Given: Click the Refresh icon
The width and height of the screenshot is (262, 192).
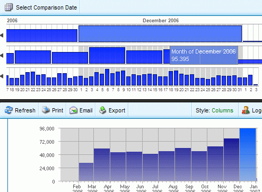Looking at the screenshot, I should [x=8, y=110].
